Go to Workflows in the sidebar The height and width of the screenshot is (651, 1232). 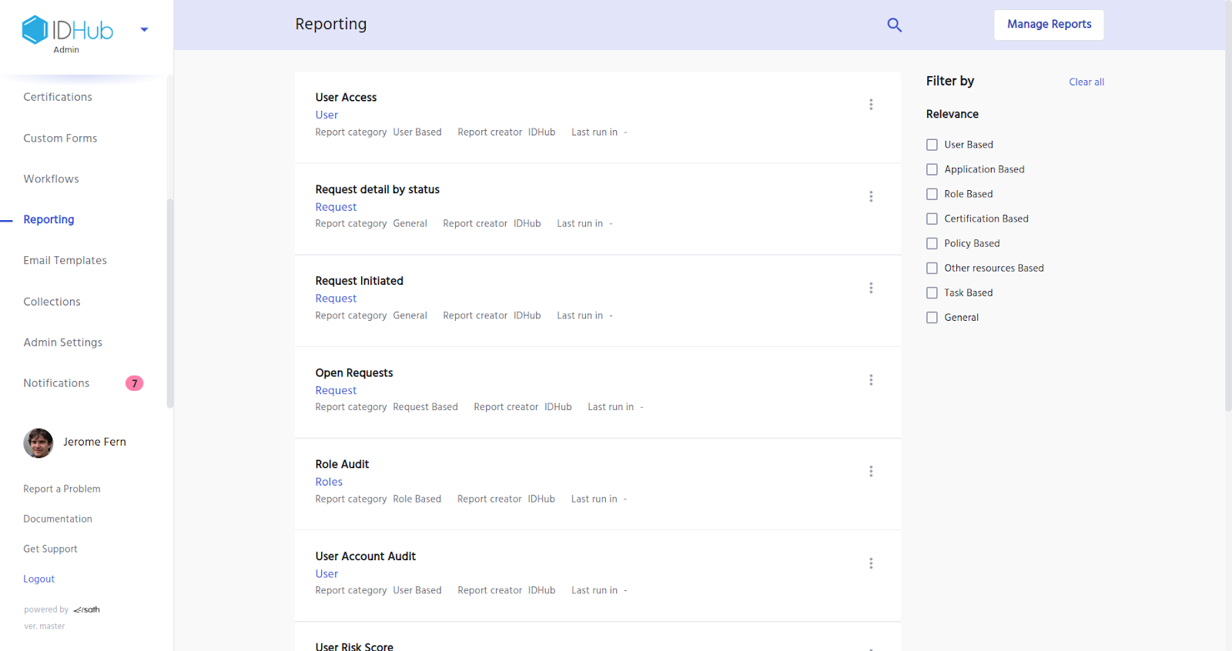pyautogui.click(x=51, y=179)
